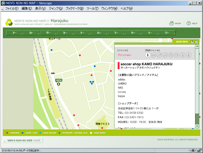Open the ウィンドウ(W) menu

tap(109, 8)
